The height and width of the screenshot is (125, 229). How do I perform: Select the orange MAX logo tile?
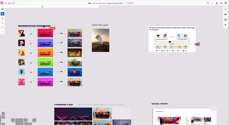45,53
